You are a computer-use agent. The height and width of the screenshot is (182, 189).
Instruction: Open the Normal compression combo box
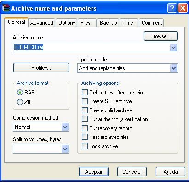click(x=41, y=127)
